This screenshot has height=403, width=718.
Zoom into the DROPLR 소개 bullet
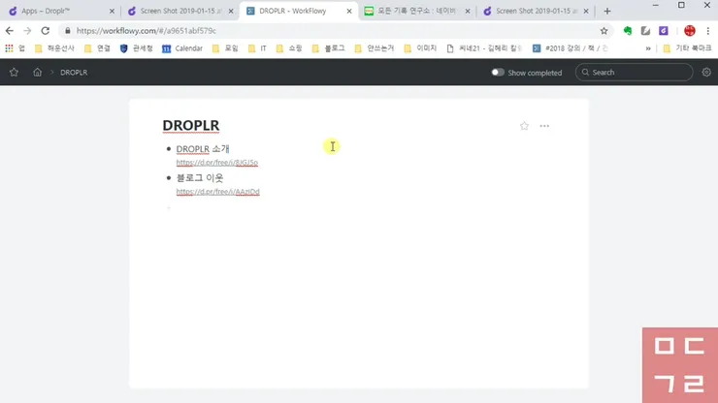(169, 149)
